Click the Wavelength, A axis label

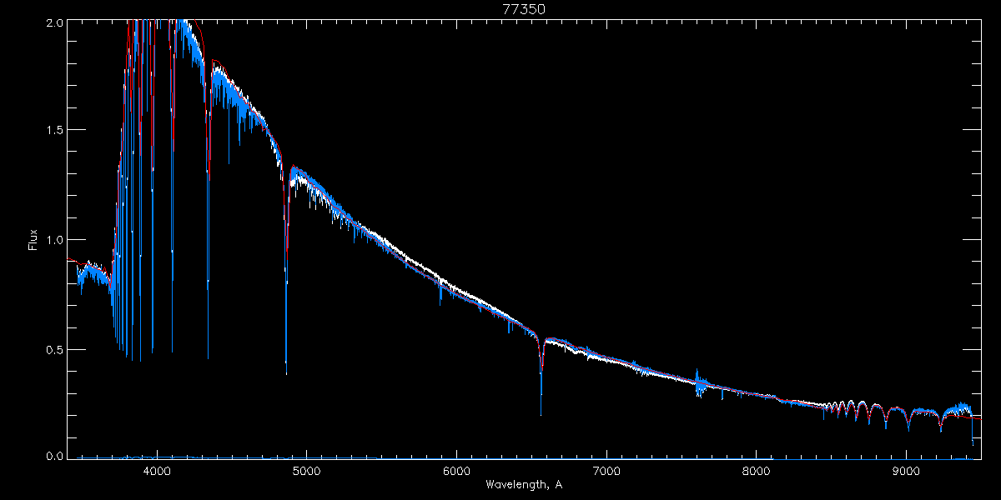click(x=523, y=484)
